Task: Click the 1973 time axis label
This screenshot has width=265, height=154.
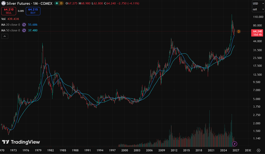Action: click(13, 150)
